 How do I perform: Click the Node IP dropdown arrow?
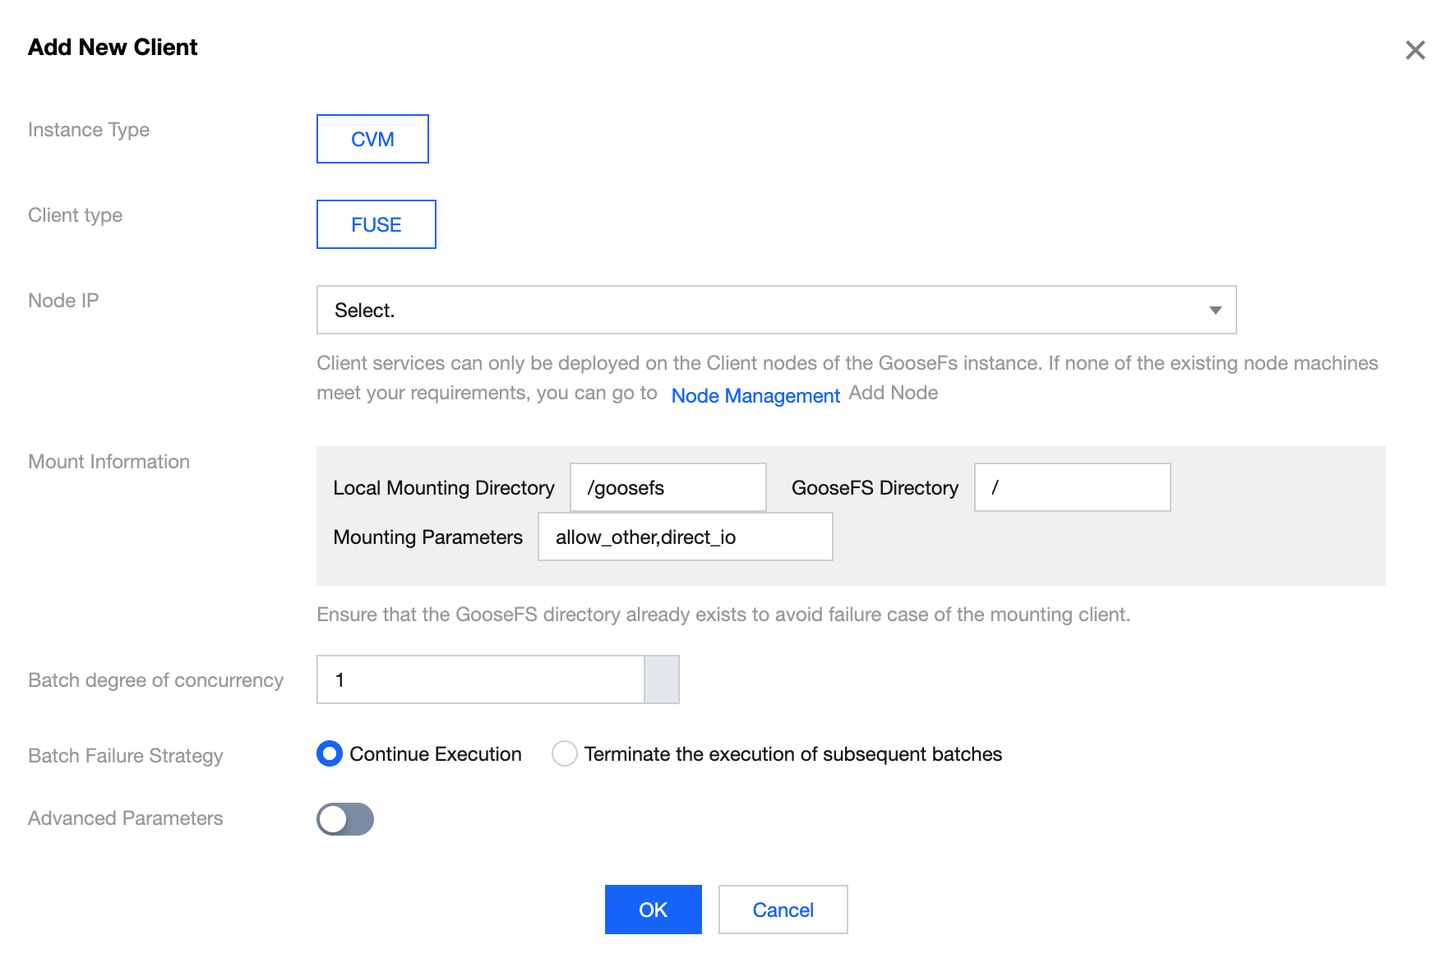1215,310
